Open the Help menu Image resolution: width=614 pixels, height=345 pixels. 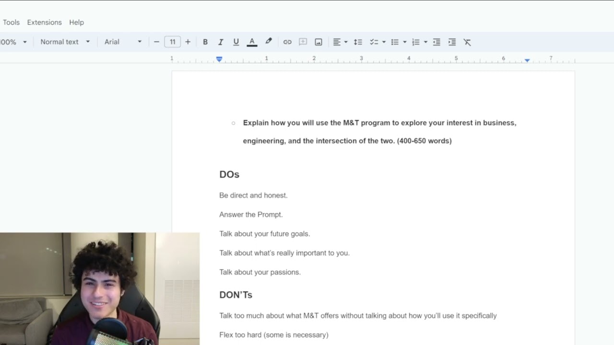coord(76,23)
